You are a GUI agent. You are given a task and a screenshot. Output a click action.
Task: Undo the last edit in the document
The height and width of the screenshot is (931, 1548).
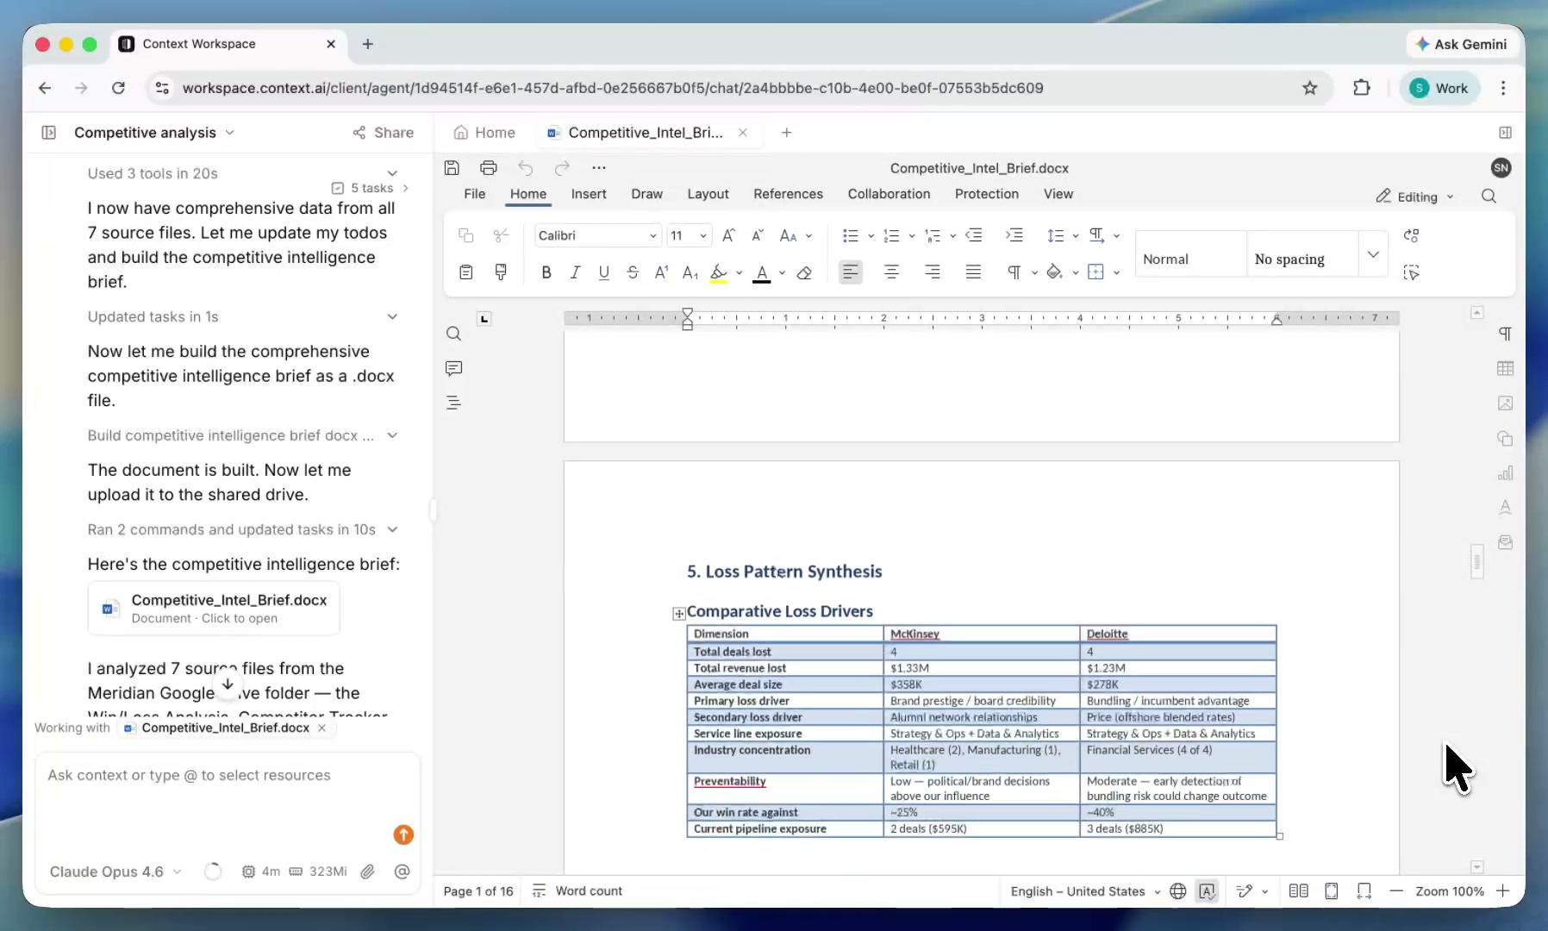click(x=526, y=168)
